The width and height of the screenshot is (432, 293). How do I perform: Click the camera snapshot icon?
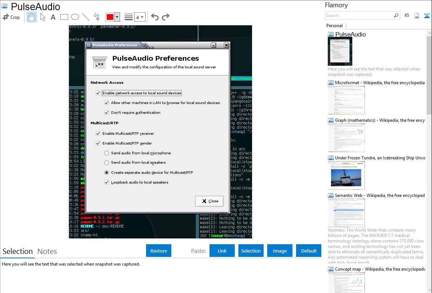(407, 16)
